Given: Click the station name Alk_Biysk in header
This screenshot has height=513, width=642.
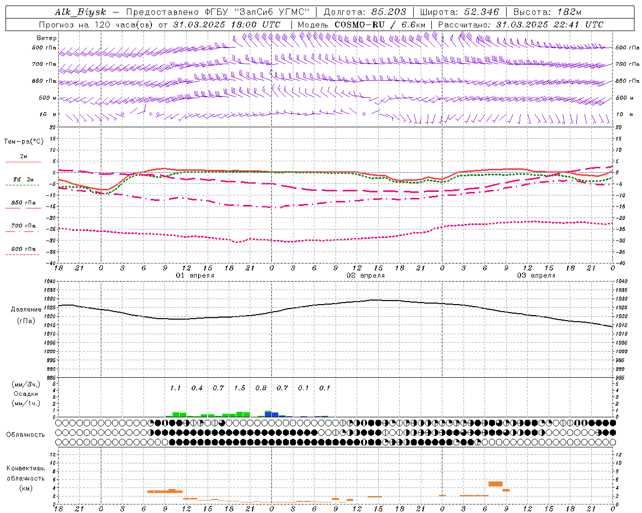Looking at the screenshot, I should click(x=80, y=12).
